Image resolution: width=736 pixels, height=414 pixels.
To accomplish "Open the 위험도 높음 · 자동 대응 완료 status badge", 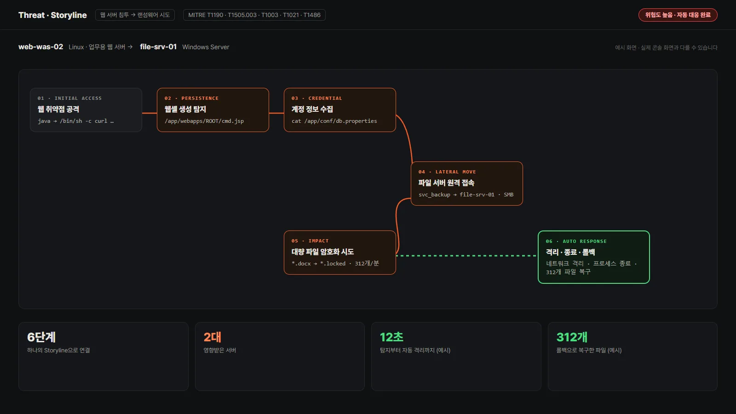I will click(x=678, y=15).
